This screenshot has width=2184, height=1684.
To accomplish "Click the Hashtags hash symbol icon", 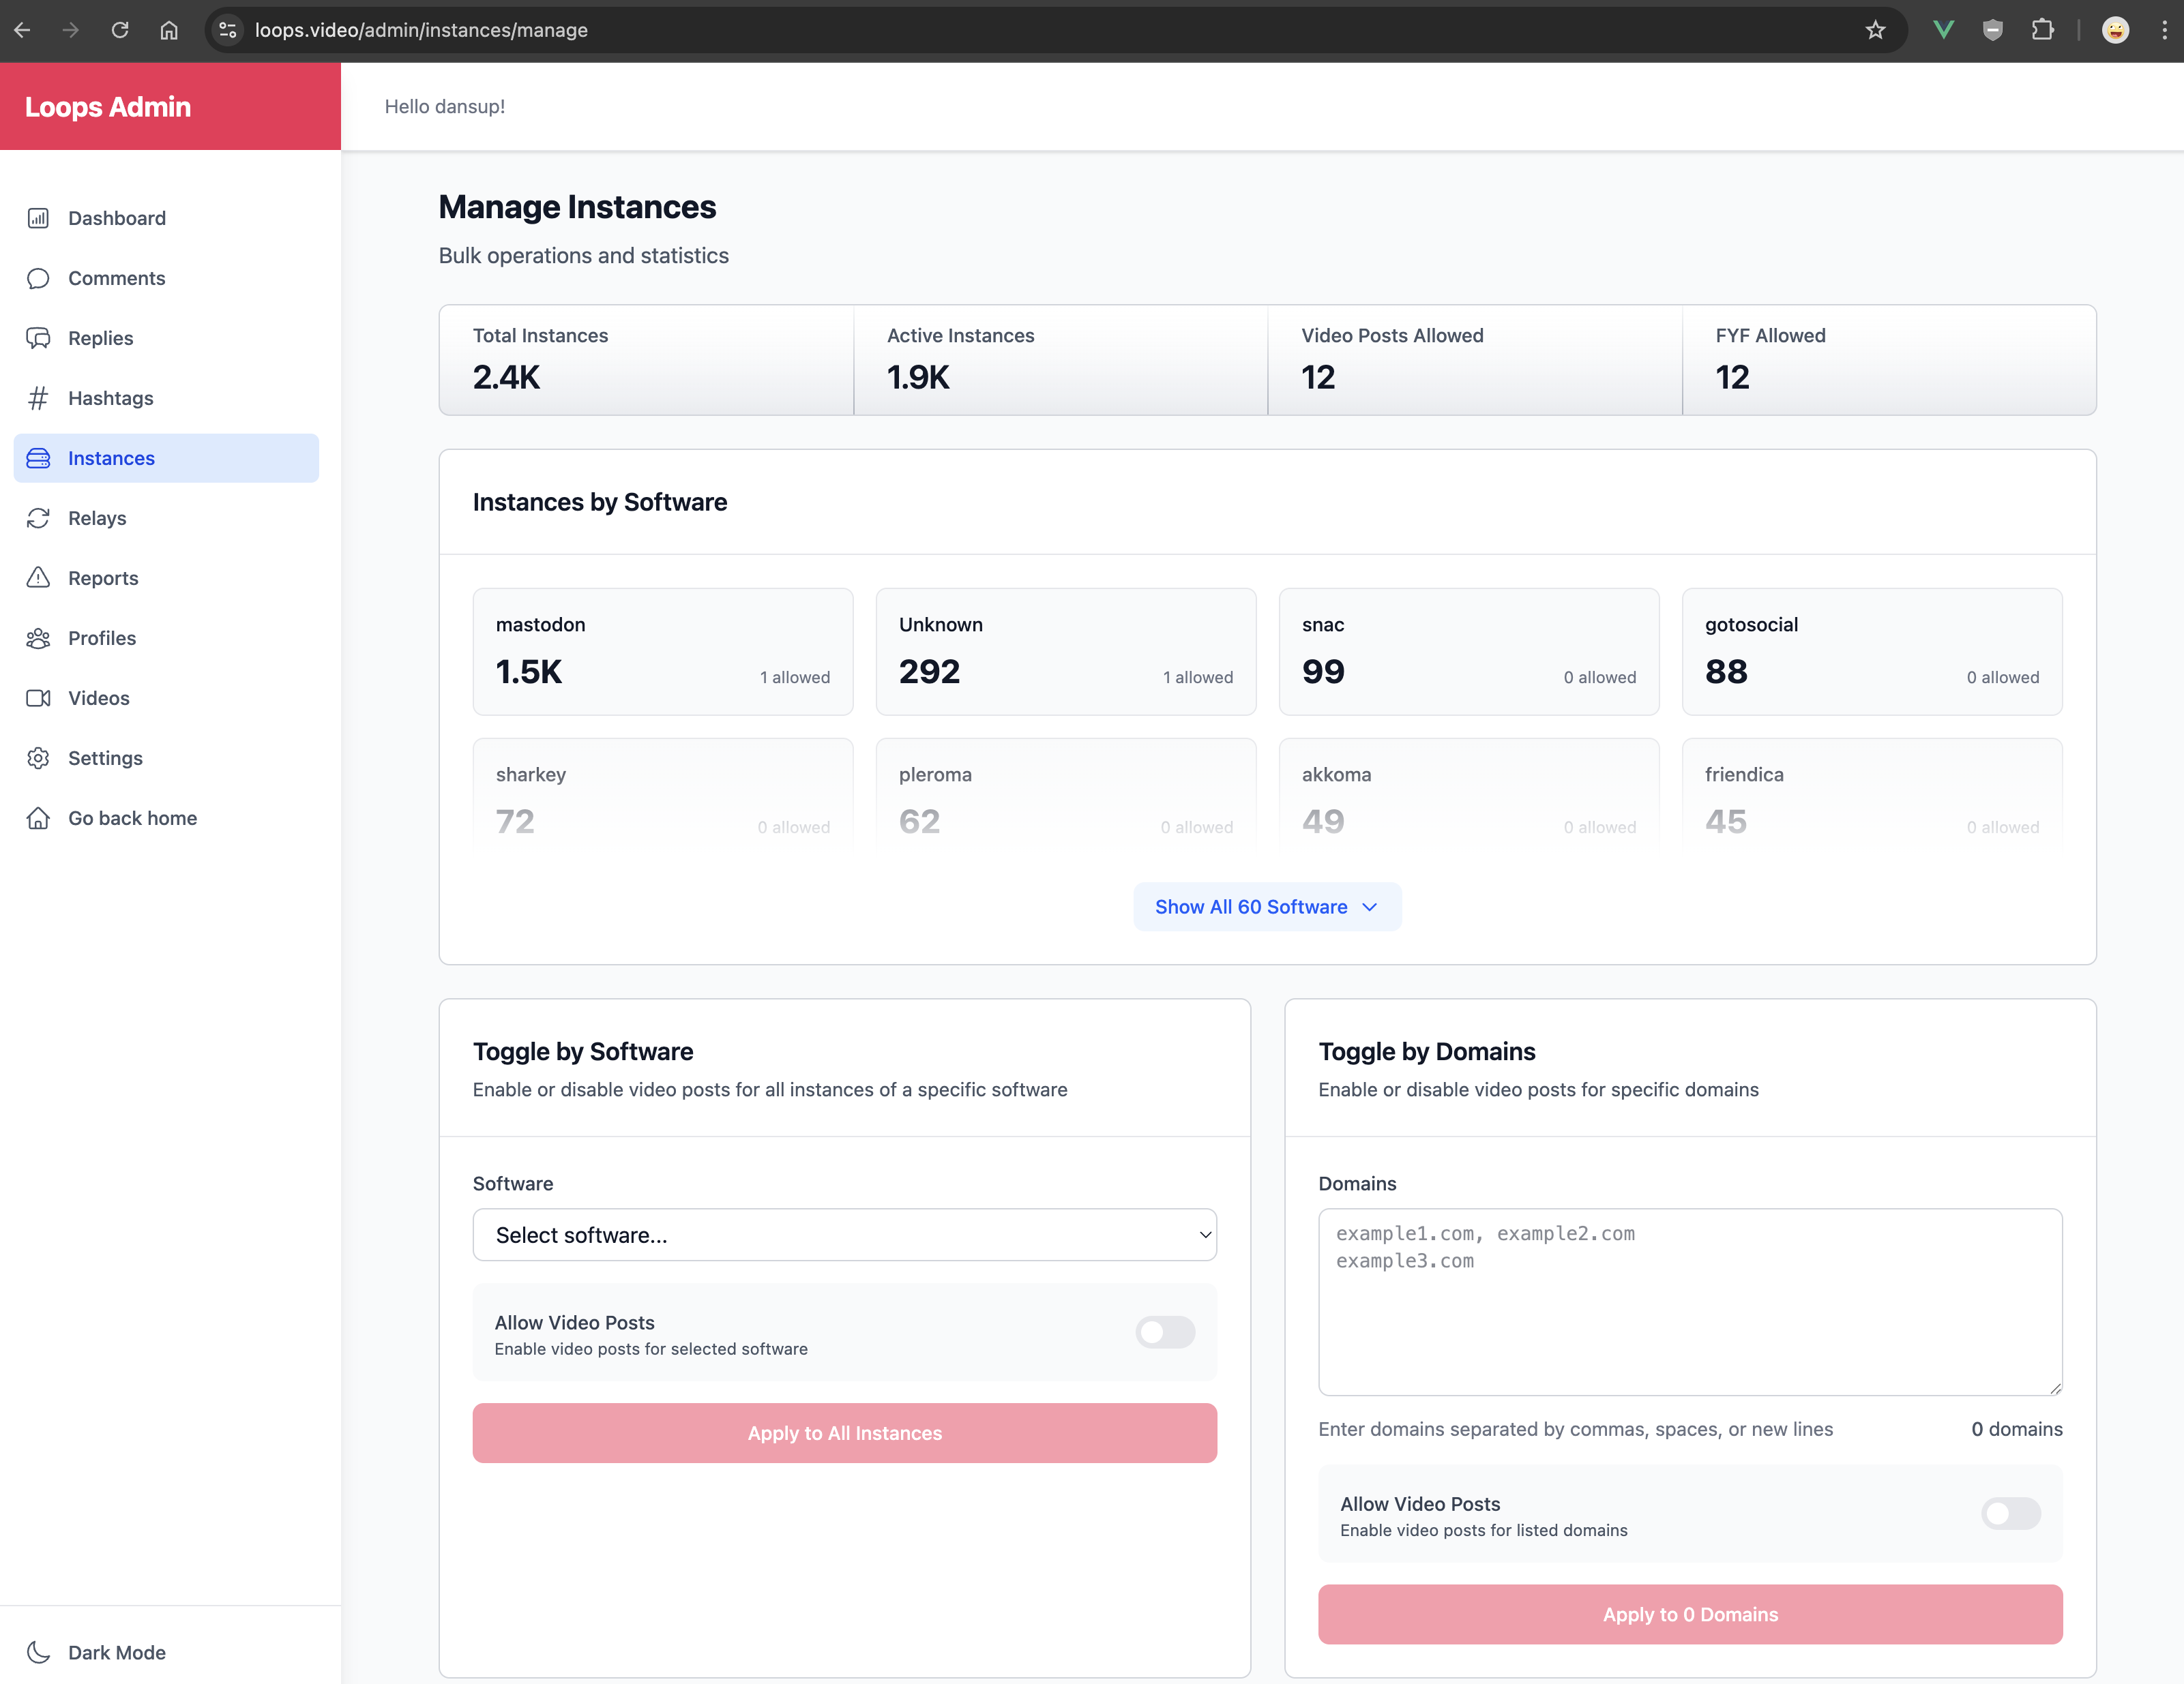I will click(x=38, y=397).
